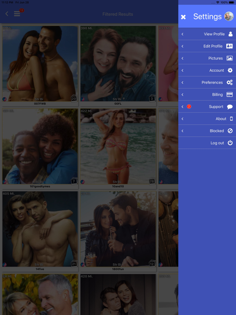The image size is (236, 315).
Task: Click the 405 Mi. distance label
Action: coord(9,194)
